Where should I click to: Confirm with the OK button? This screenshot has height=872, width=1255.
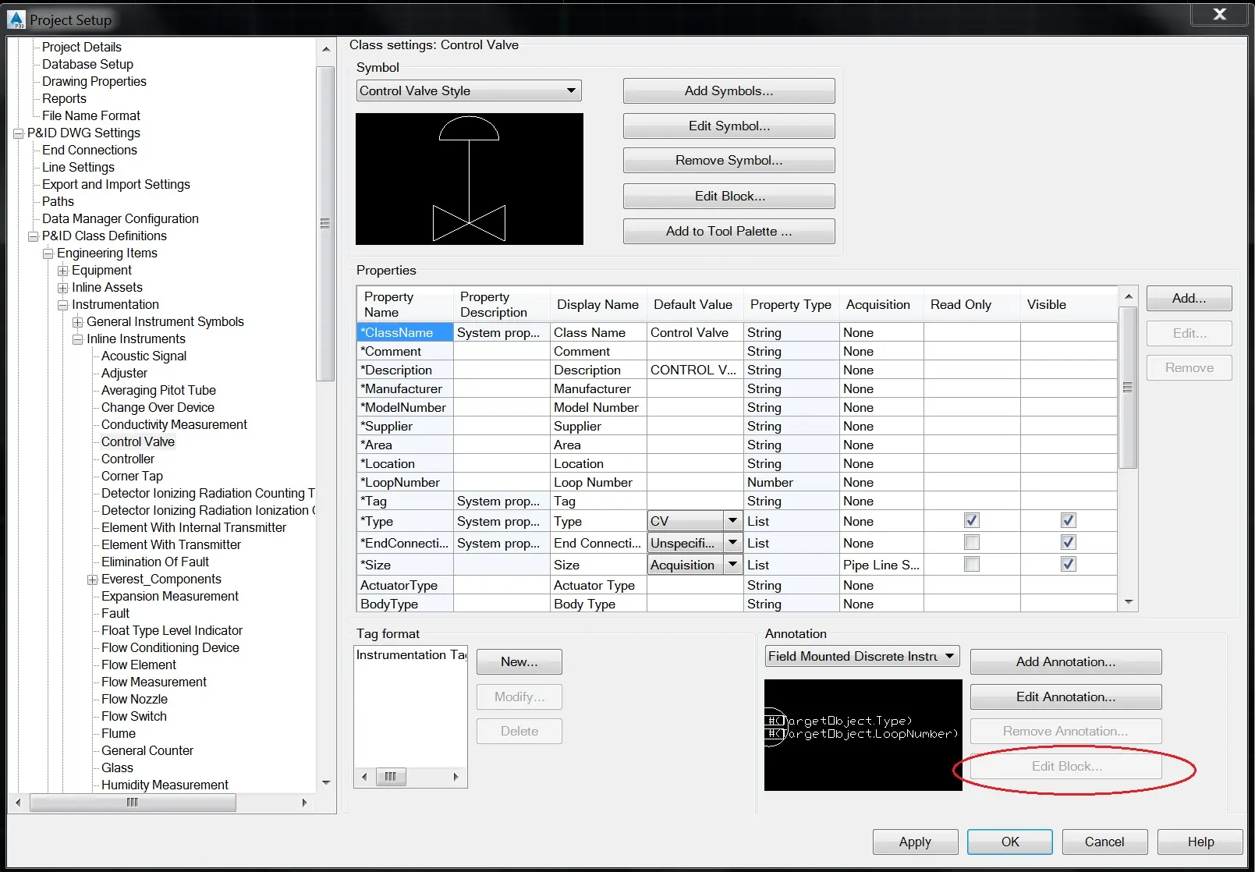click(x=1010, y=842)
